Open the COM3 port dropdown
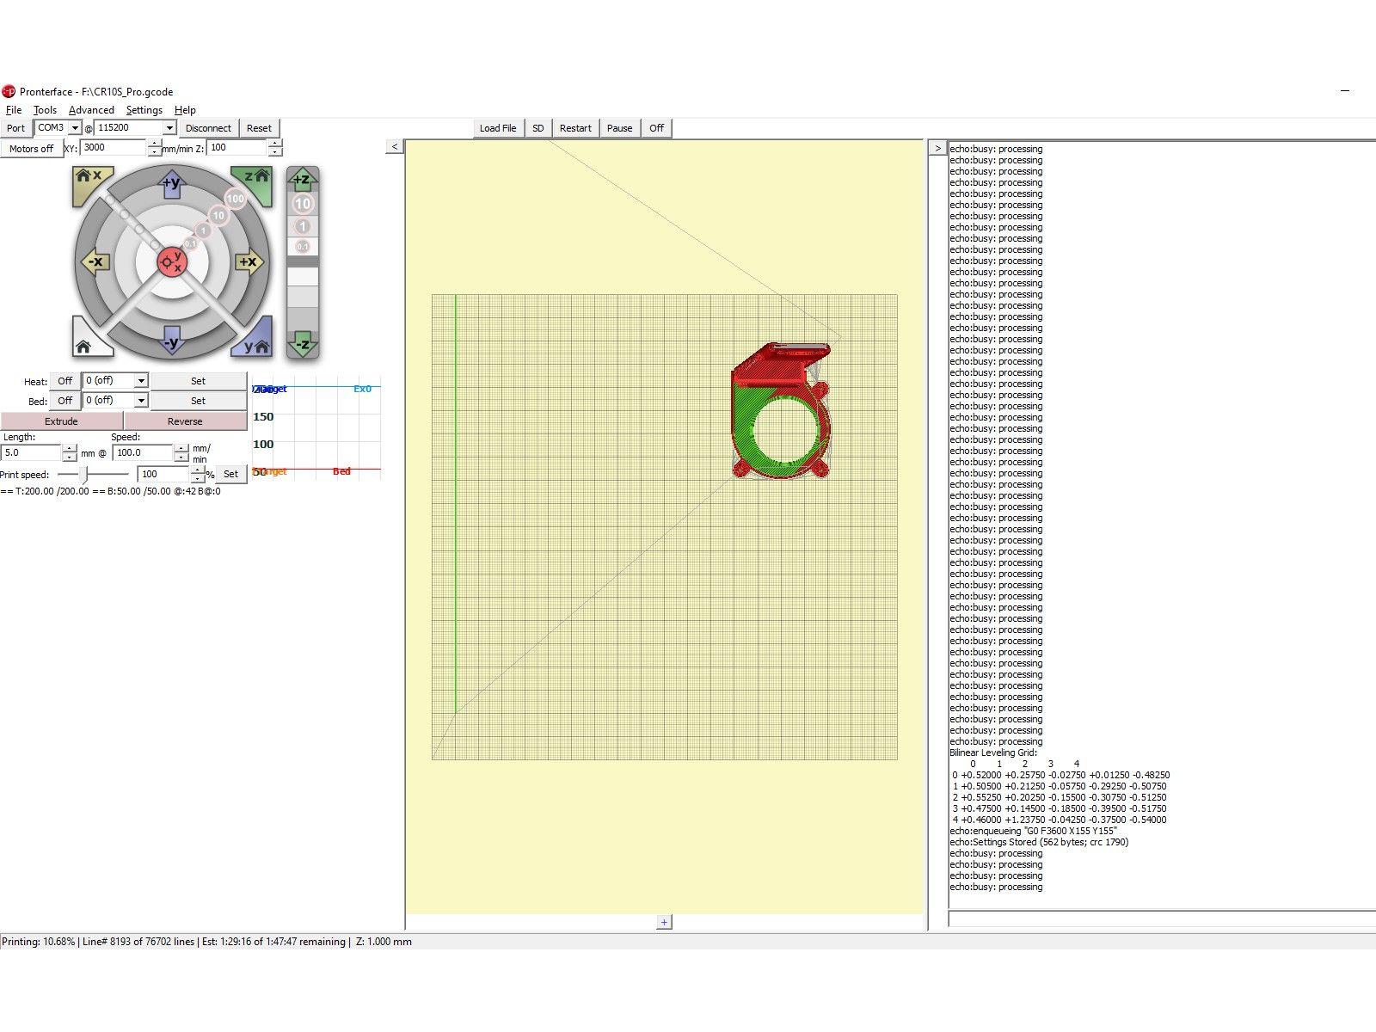1376x1032 pixels. (x=75, y=128)
